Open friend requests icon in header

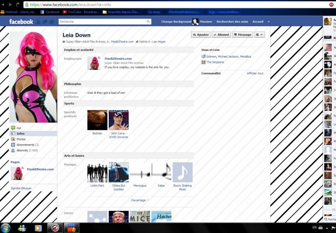(38, 22)
